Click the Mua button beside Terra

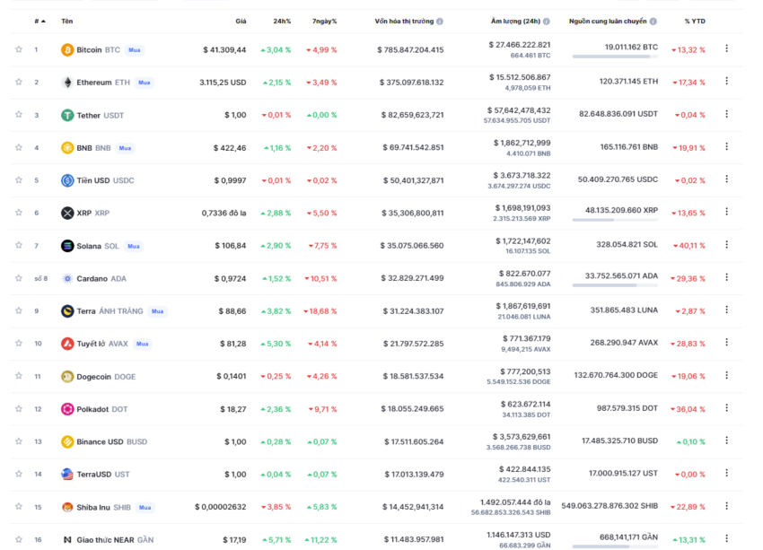(157, 311)
